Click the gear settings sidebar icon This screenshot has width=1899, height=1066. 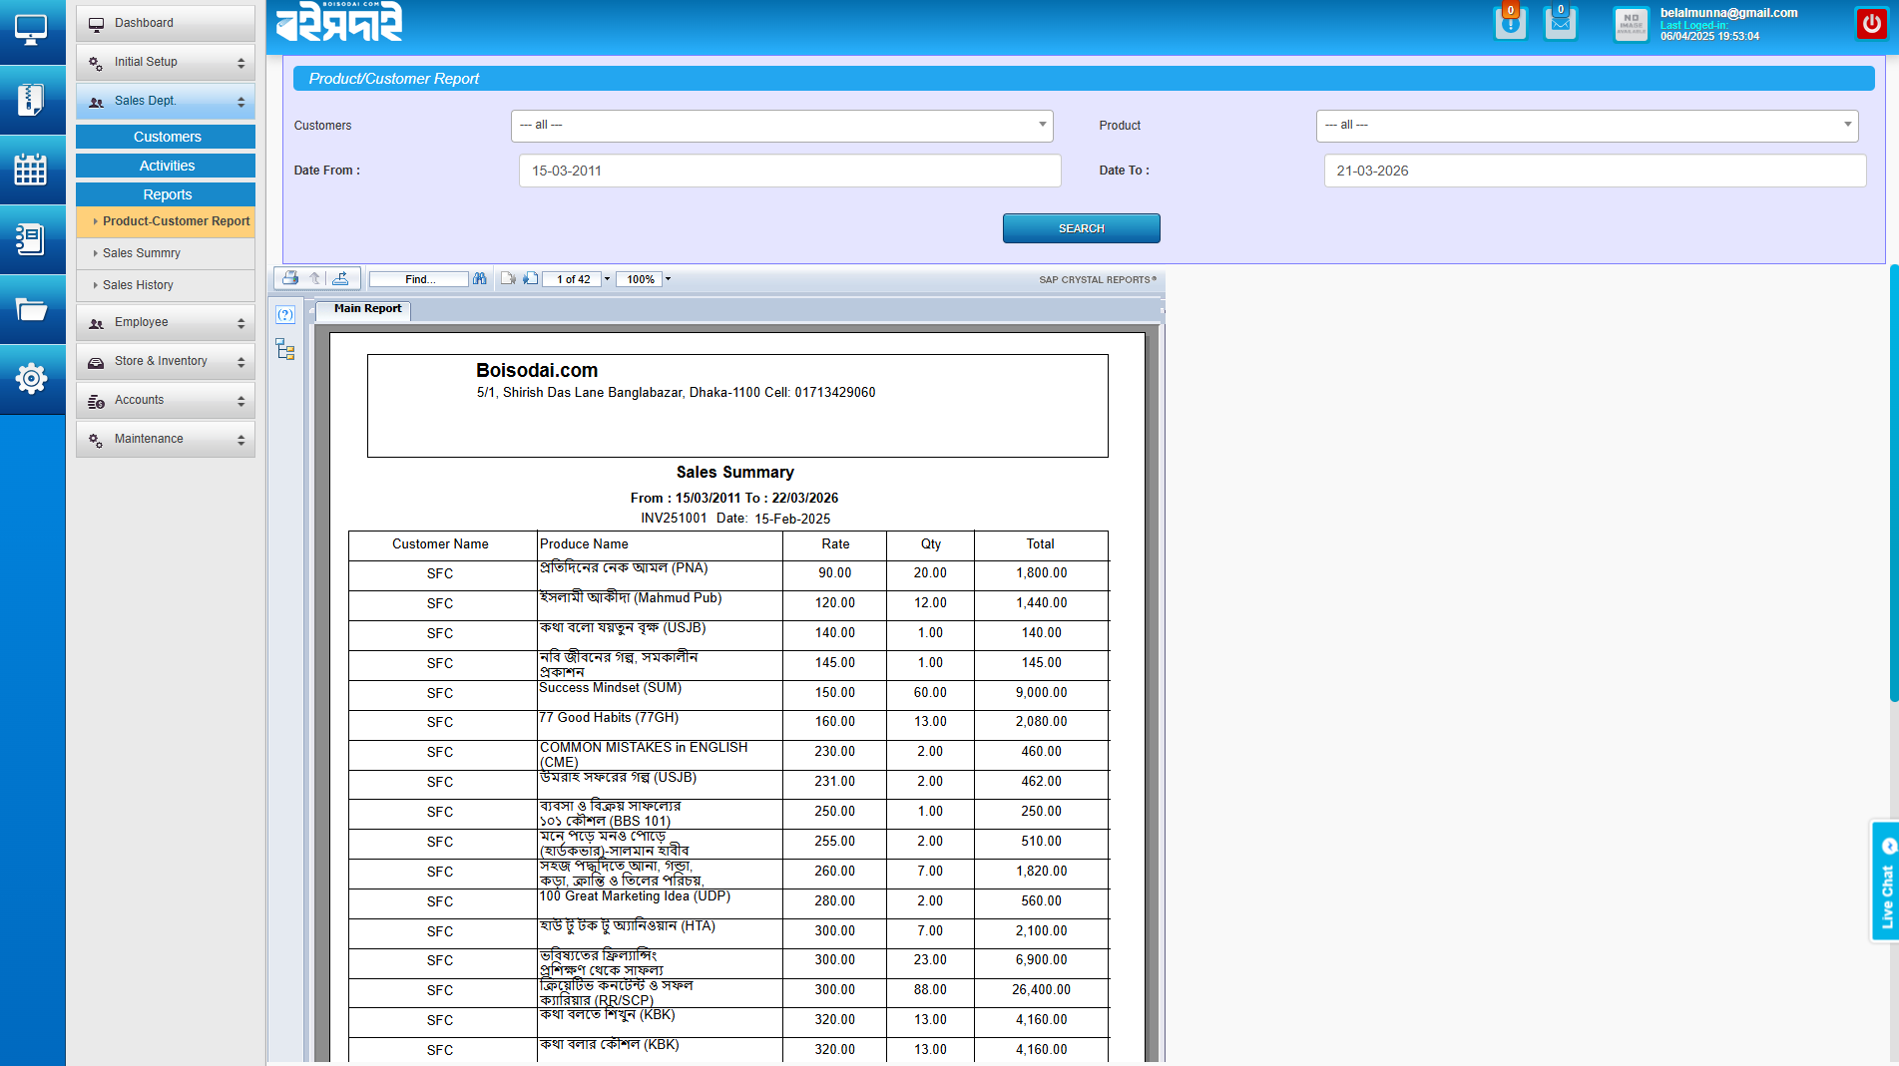[x=31, y=379]
